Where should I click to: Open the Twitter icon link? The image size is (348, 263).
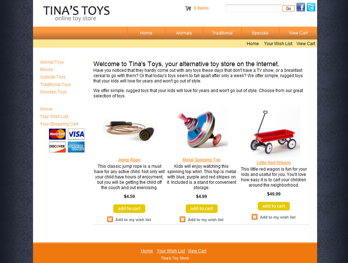[311, 7]
